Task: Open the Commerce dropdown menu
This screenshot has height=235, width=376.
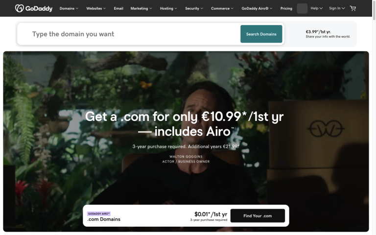Action: [x=222, y=8]
